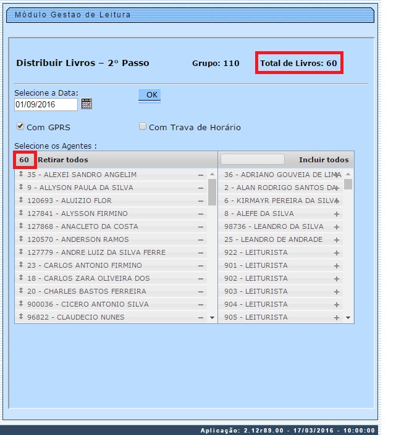
Task: Disable the Com GPRS checkbox
Action: click(20, 126)
